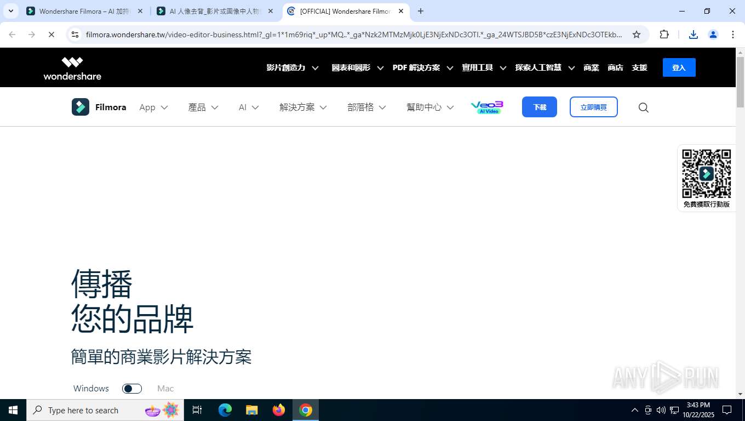The image size is (745, 421).
Task: Expand the App dropdown
Action: (153, 107)
